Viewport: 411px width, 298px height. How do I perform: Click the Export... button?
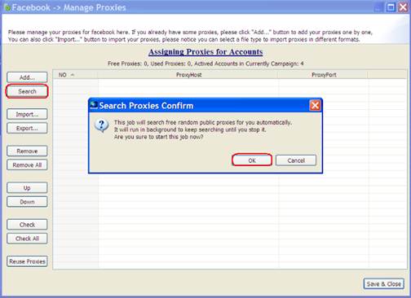pos(27,128)
